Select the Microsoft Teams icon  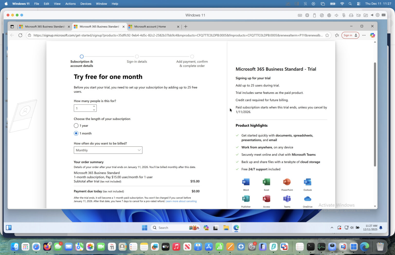287,199
